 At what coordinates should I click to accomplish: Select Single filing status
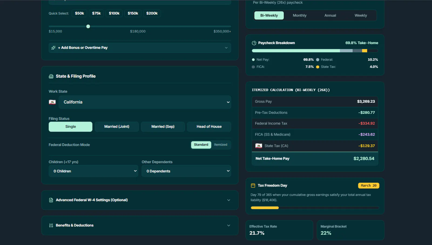coord(70,127)
